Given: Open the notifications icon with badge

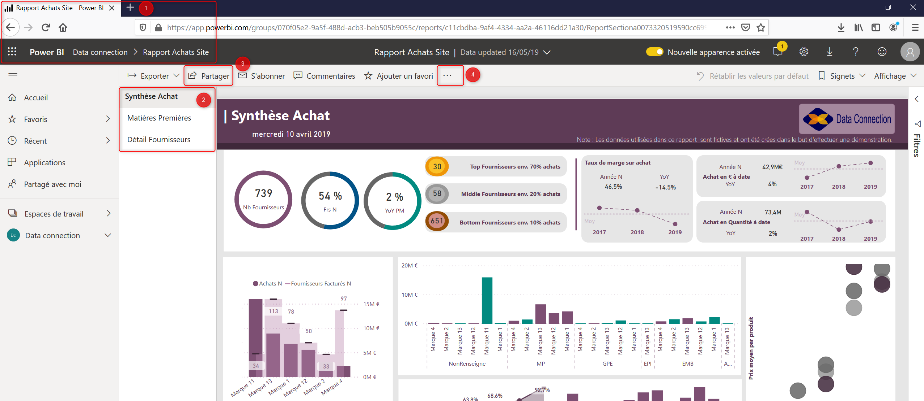Looking at the screenshot, I should point(777,51).
